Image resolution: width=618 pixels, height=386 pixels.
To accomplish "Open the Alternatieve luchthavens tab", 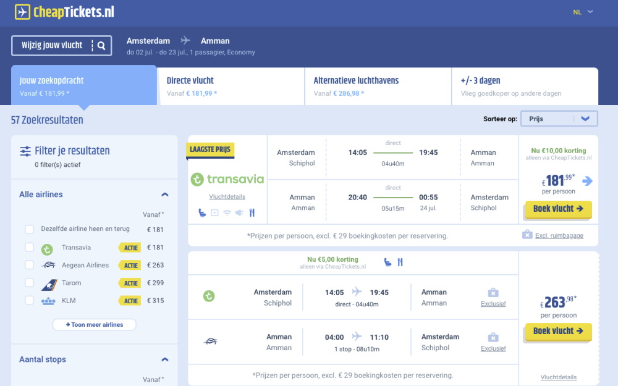I will pyautogui.click(x=378, y=86).
